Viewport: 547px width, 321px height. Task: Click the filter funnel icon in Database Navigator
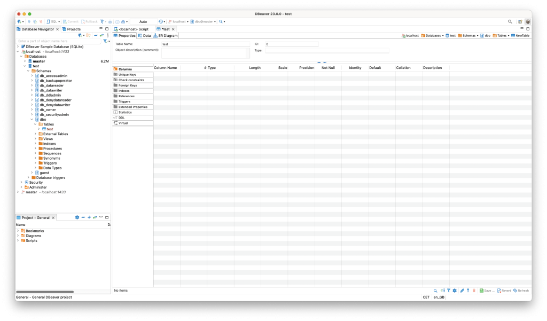coord(105,41)
